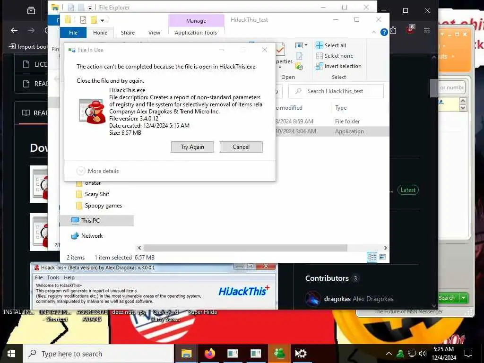The height and width of the screenshot is (363, 484).
Task: Open the Customize Quick Access Toolbar dropdown
Action: tap(102, 20)
